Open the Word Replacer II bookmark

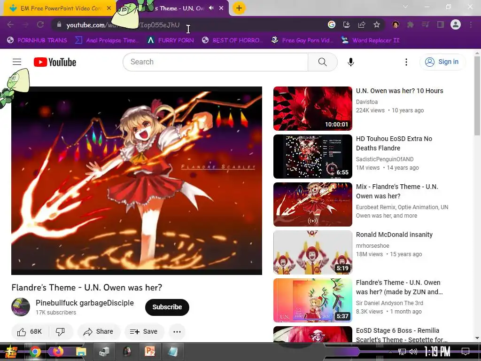point(370,40)
